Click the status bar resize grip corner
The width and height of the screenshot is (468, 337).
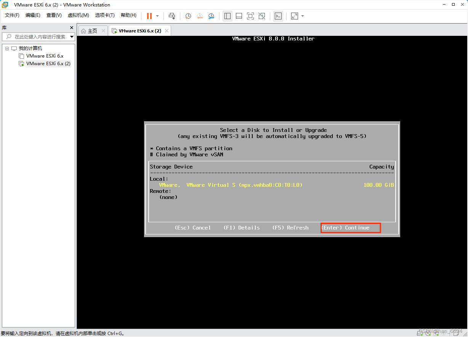pos(465,334)
